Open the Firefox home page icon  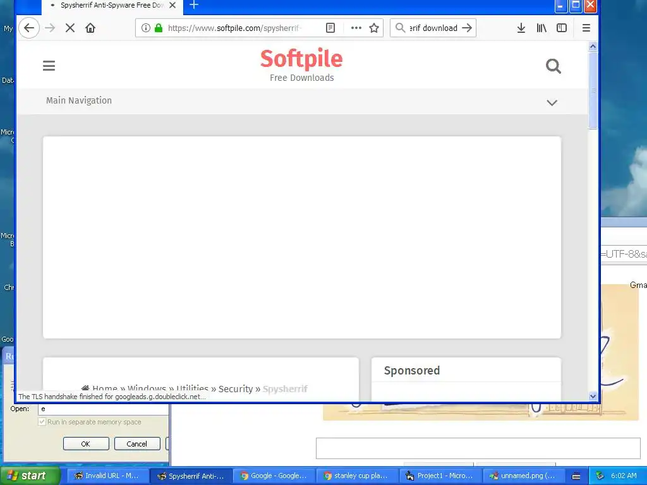90,28
